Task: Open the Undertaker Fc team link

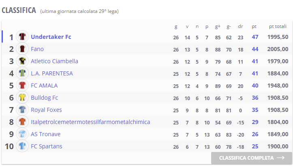Action: (51, 37)
